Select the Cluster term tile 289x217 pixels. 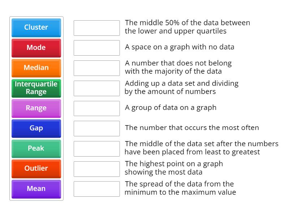[36, 27]
